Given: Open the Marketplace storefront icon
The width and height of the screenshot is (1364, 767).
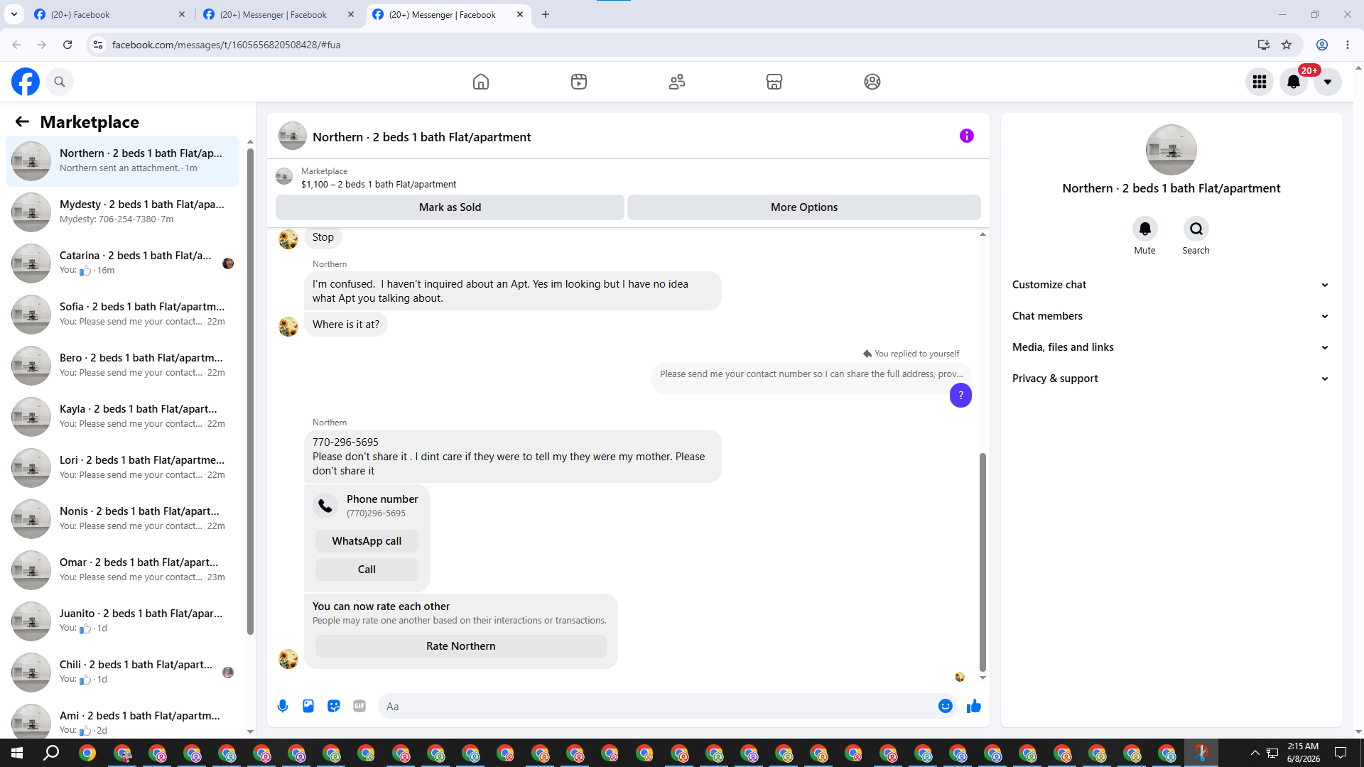Looking at the screenshot, I should (x=774, y=82).
